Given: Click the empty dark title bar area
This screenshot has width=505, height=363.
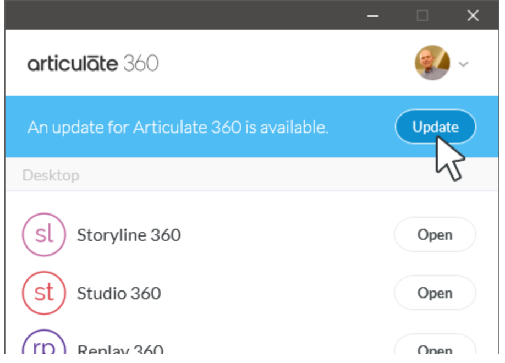Looking at the screenshot, I should pos(182,15).
